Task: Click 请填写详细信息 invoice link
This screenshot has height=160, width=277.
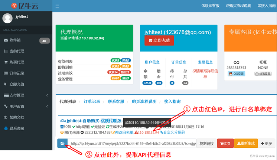Action: coord(205,74)
